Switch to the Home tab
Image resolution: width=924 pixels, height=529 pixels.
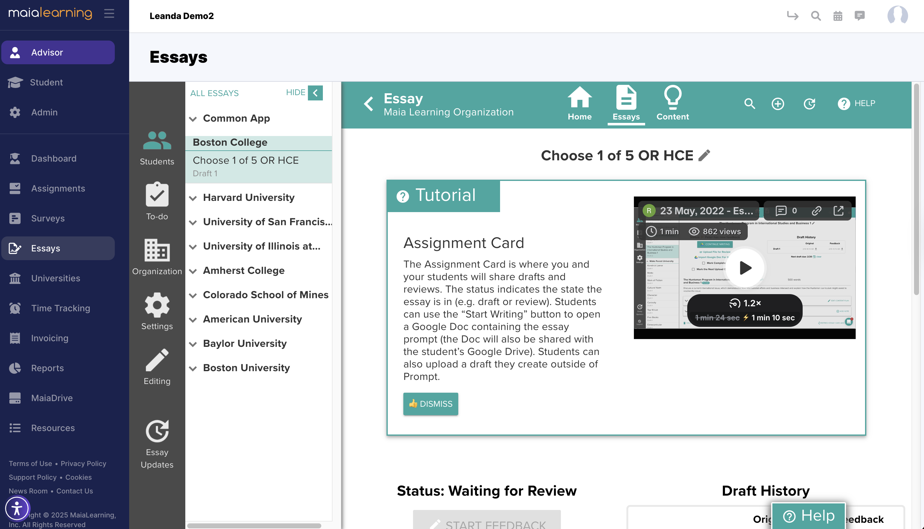click(x=580, y=104)
